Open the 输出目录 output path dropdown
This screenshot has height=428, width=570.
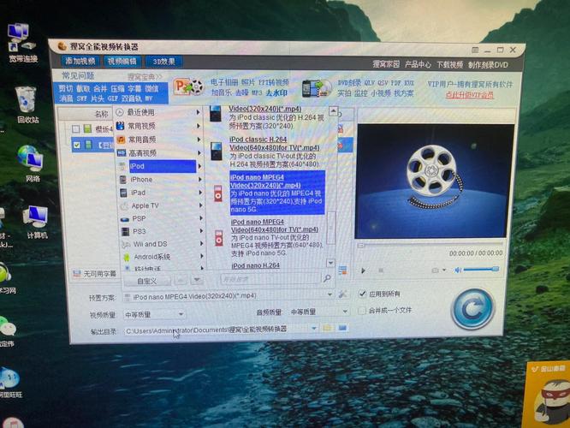click(314, 328)
